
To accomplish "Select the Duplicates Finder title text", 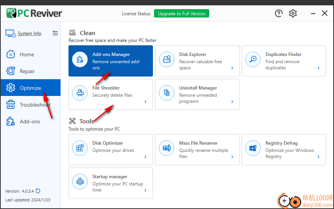I will (283, 54).
